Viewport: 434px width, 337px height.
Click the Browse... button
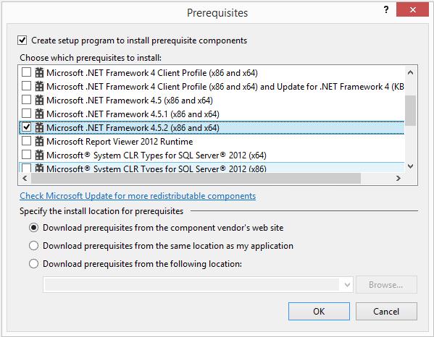[386, 285]
